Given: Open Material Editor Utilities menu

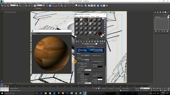Looking at the screenshot, I should point(97,17).
